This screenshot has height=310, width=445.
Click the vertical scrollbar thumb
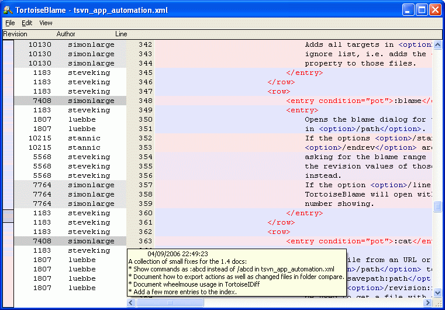click(437, 206)
